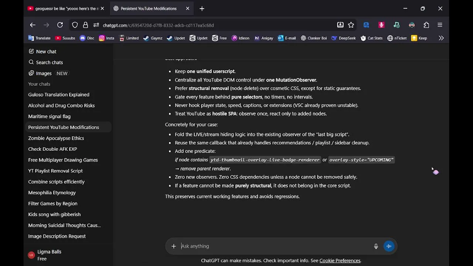Screen dimensions: 473x266
Task: Start dictation with the microphone icon
Action: [x=376, y=246]
